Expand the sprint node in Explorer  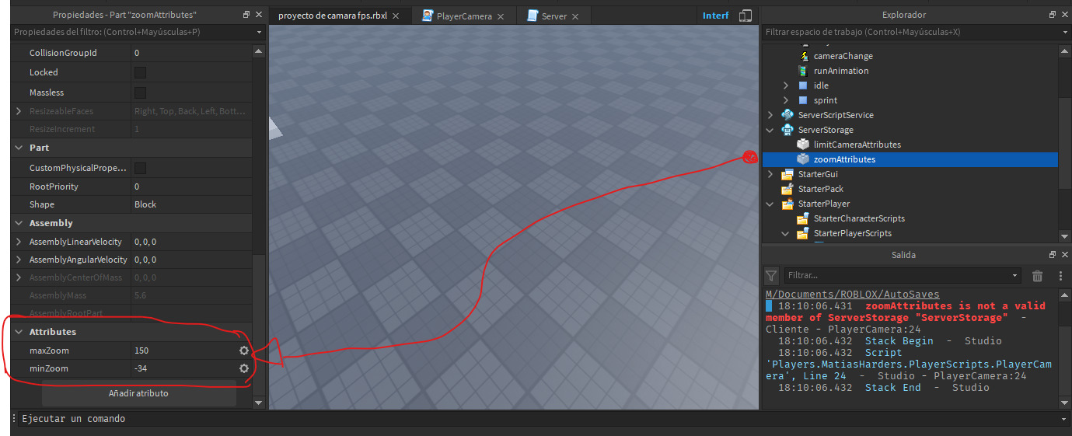[x=785, y=100]
